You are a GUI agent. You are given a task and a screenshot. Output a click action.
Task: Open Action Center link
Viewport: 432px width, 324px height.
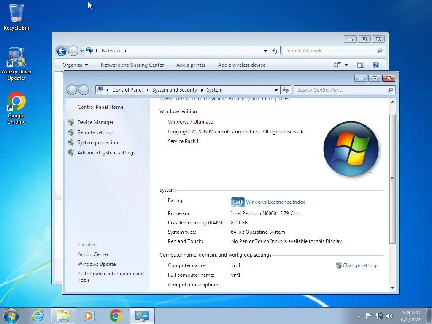tap(93, 254)
